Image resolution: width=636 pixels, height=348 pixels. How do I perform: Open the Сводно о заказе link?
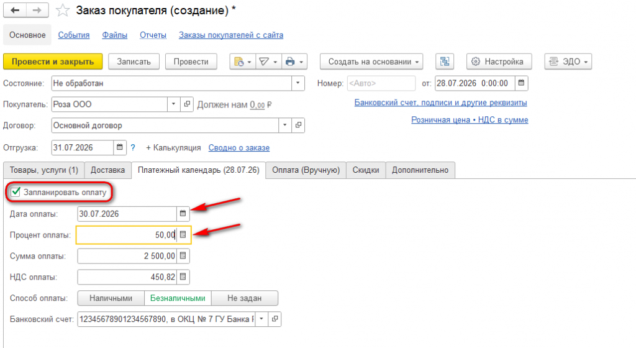(239, 148)
